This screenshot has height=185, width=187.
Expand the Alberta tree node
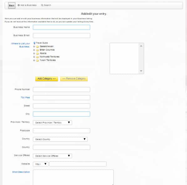[34, 53]
